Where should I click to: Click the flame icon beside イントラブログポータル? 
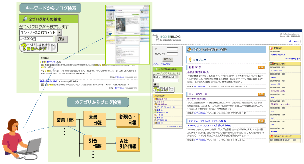pyautogui.click(x=189, y=50)
